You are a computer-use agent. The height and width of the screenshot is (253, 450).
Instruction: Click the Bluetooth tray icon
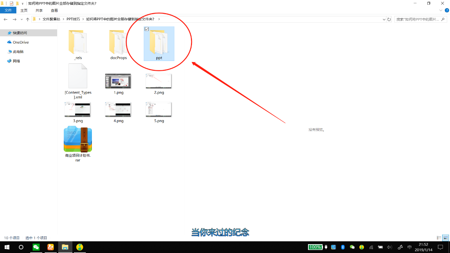[343, 247]
